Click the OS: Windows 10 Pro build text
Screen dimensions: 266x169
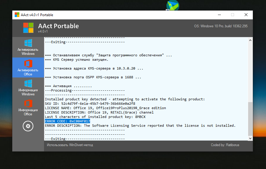pos(221,26)
